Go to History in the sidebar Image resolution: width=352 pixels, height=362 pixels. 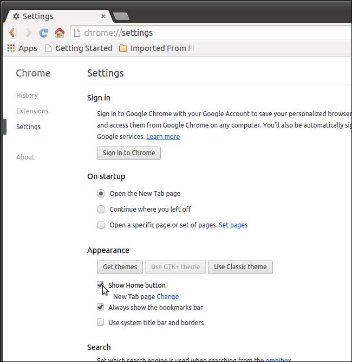click(x=27, y=95)
